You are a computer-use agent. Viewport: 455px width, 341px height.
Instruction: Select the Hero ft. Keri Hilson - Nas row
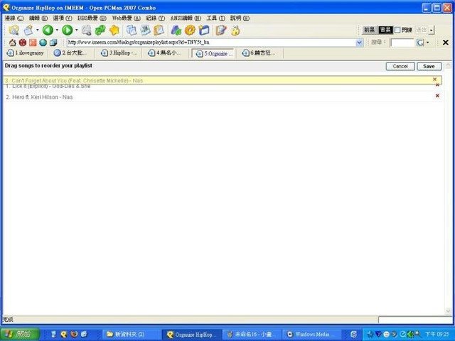[223, 97]
